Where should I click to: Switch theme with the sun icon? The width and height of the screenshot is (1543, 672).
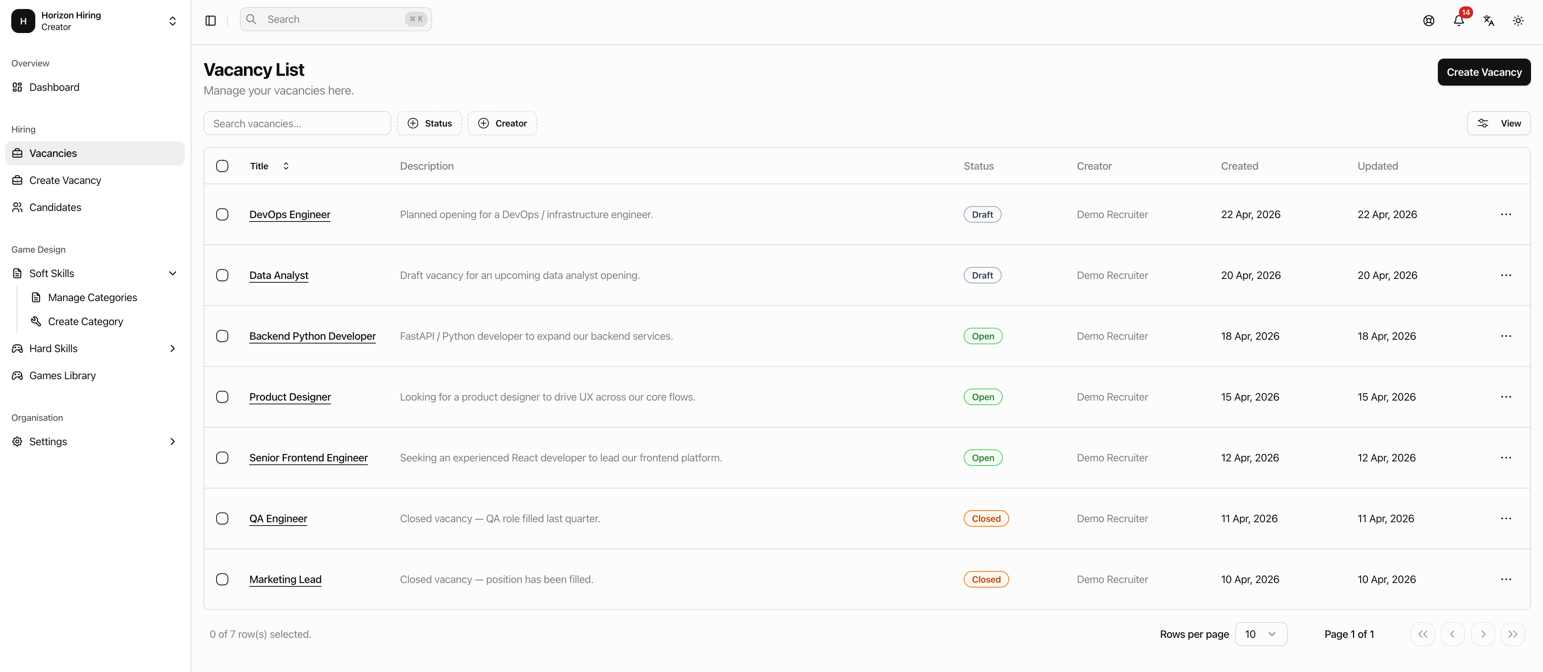pyautogui.click(x=1518, y=20)
